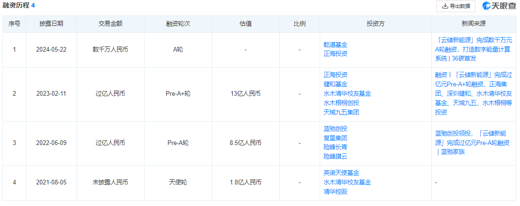Open 英诺天使基金 investor link
Viewport: 520px width, 206px height.
pos(341,173)
